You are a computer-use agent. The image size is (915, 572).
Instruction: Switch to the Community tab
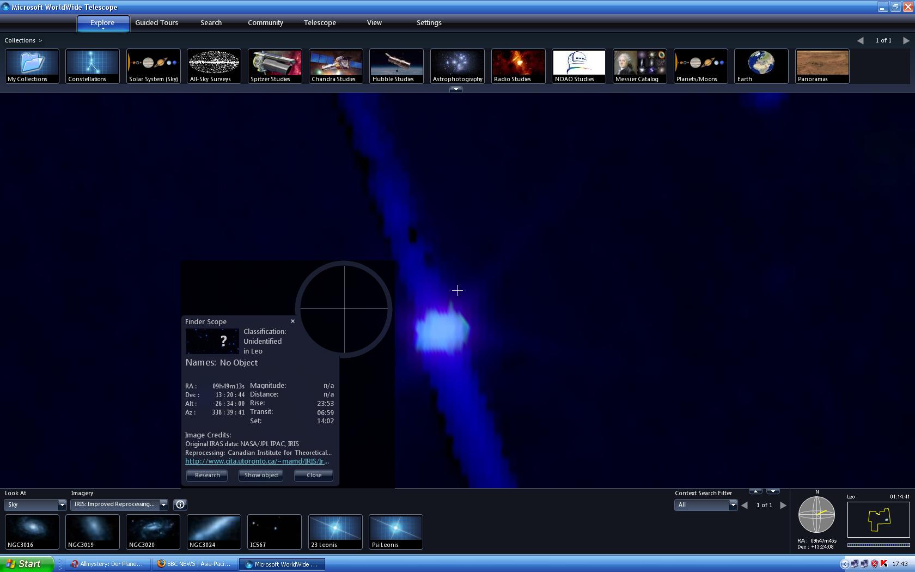pos(266,22)
